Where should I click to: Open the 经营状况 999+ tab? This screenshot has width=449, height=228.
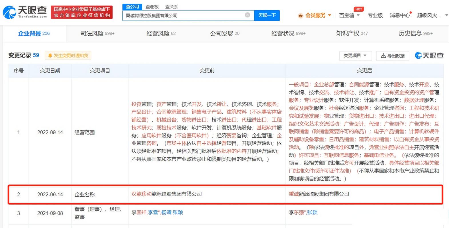pyautogui.click(x=288, y=34)
